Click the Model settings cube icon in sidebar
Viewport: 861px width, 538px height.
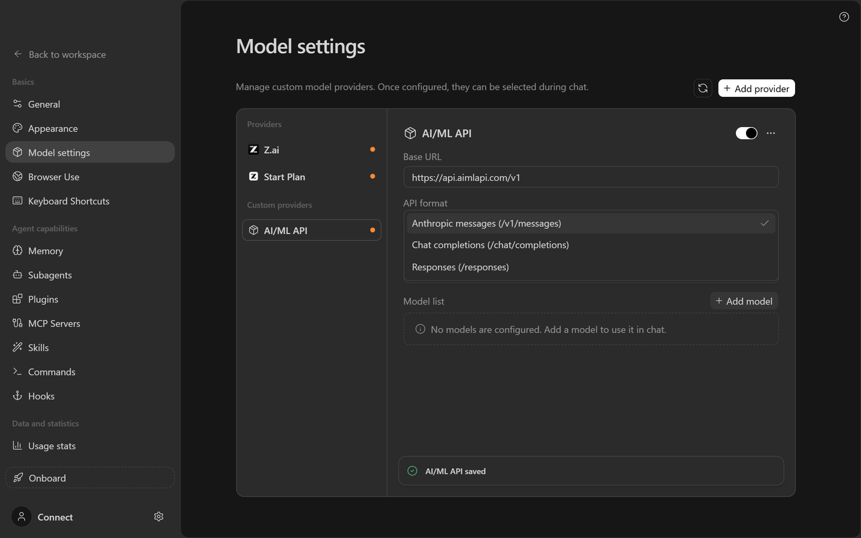(x=17, y=153)
